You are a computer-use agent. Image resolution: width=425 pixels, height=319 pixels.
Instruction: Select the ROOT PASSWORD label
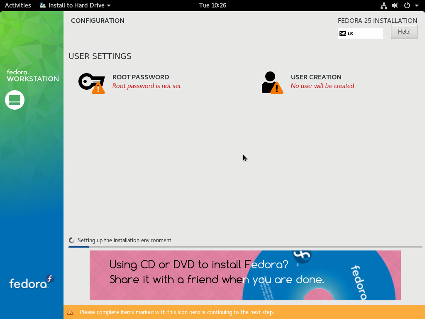(x=140, y=77)
